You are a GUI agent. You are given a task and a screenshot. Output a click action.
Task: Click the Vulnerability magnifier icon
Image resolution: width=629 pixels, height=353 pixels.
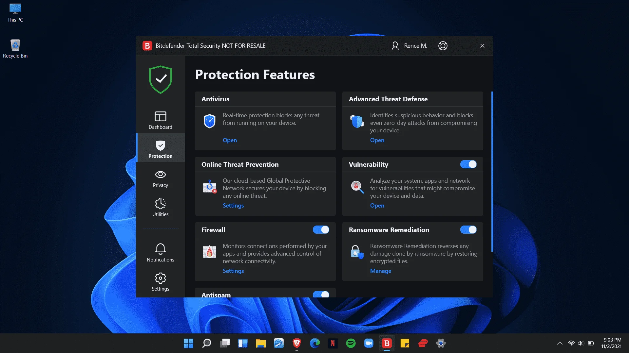[x=357, y=187]
